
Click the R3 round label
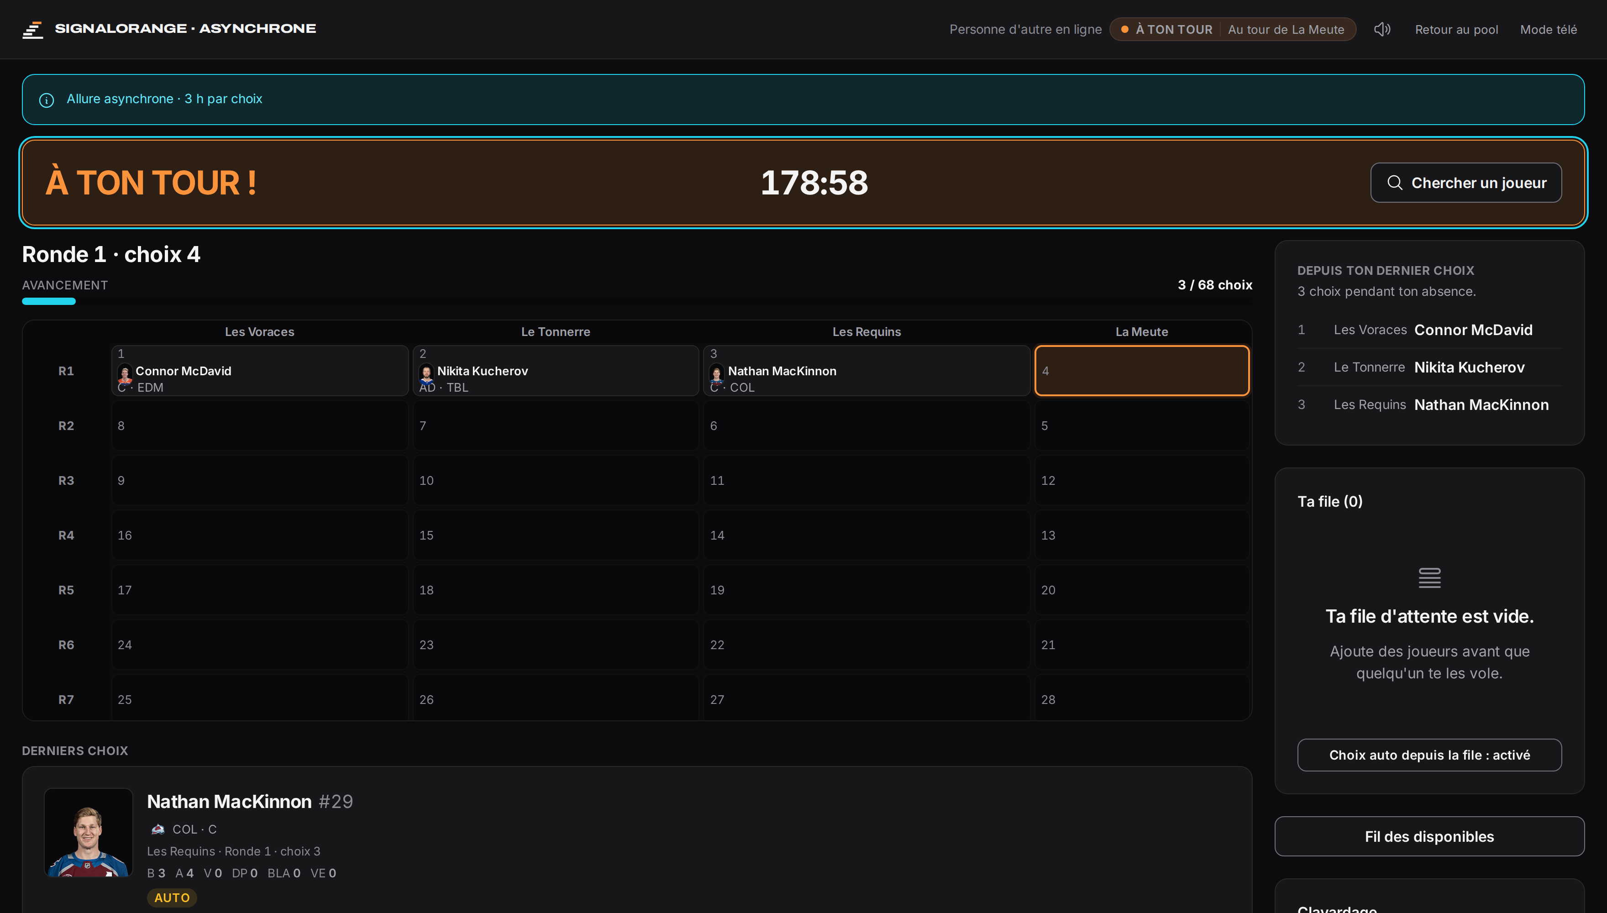click(x=66, y=480)
